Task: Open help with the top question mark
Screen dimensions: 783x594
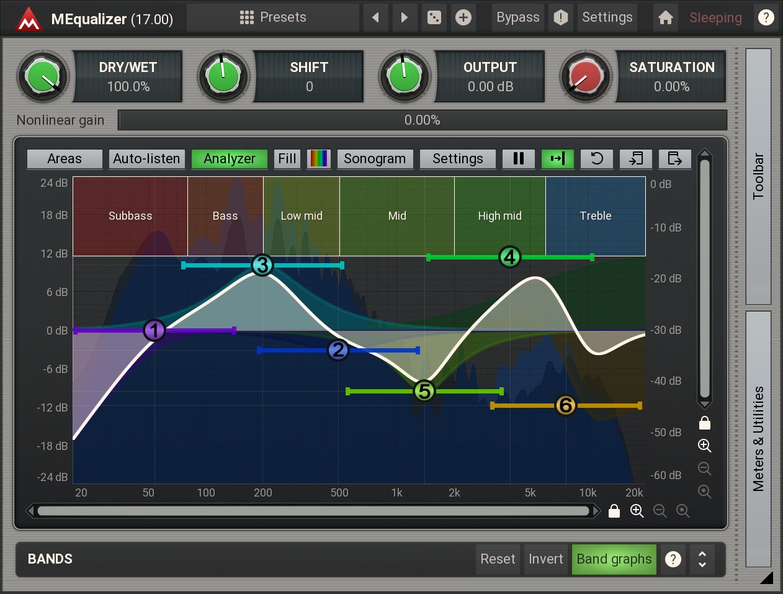Action: pyautogui.click(x=766, y=17)
